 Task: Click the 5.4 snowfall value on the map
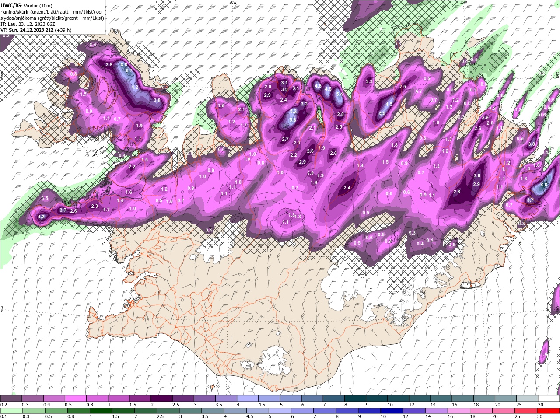pos(339,94)
